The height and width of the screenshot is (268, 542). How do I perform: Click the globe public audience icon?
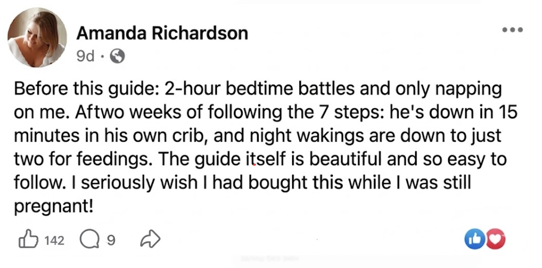(x=118, y=56)
